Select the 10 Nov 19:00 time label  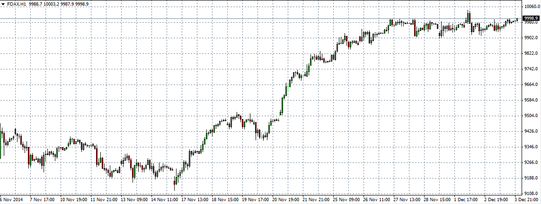73,200
